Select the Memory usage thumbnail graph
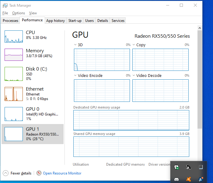Image resolution: width=213 pixels, height=183 pixels. [14, 55]
